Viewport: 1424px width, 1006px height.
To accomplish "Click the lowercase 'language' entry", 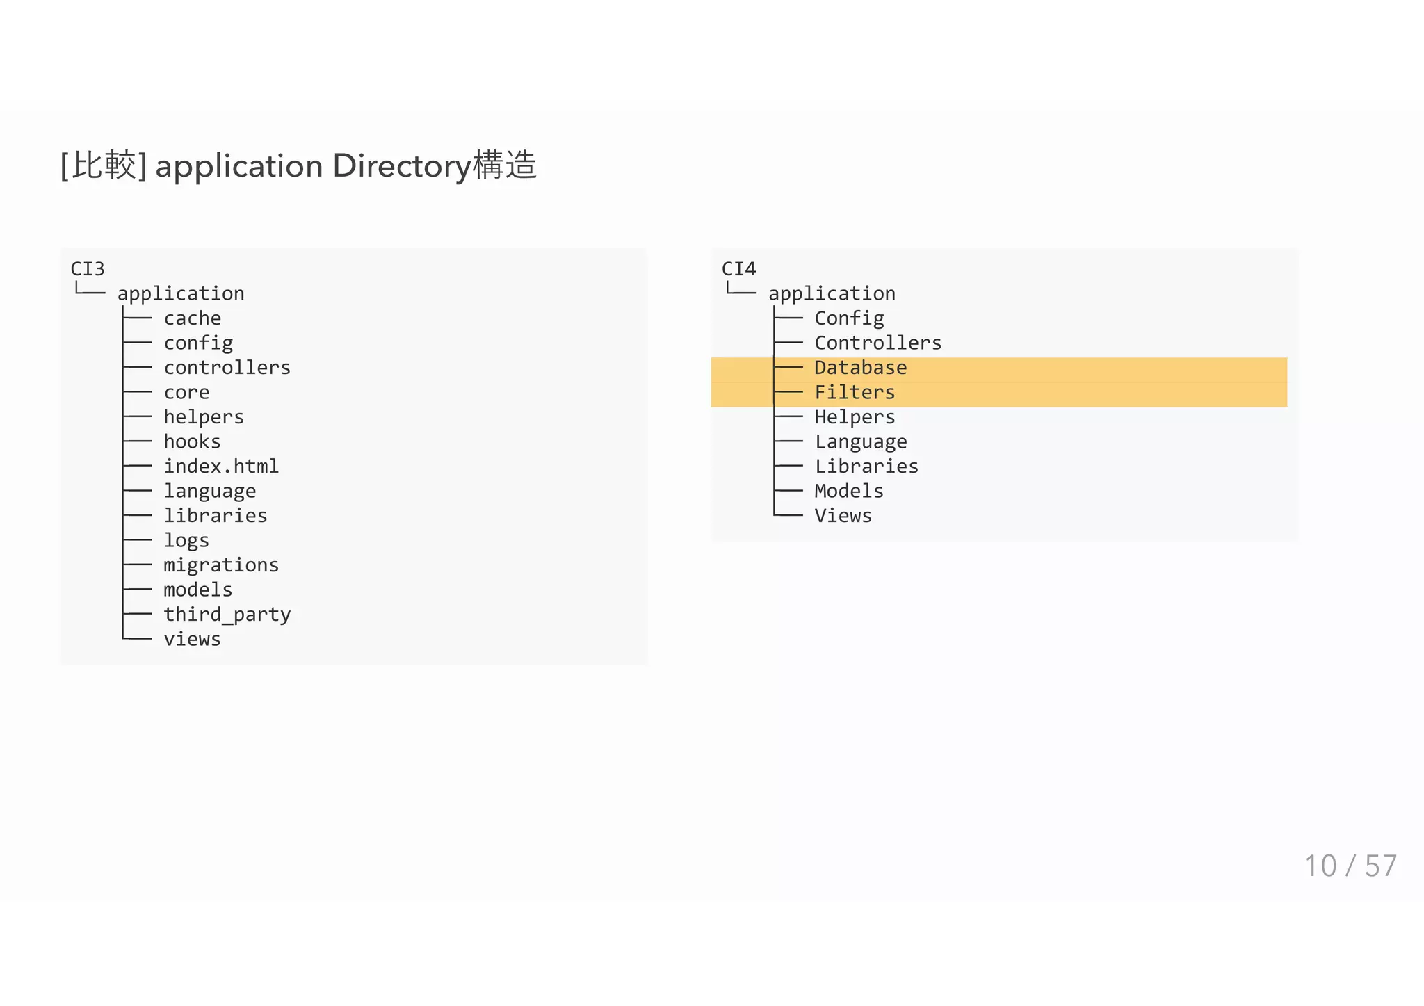I will coord(210,491).
